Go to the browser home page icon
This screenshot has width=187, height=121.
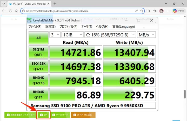click(17, 11)
